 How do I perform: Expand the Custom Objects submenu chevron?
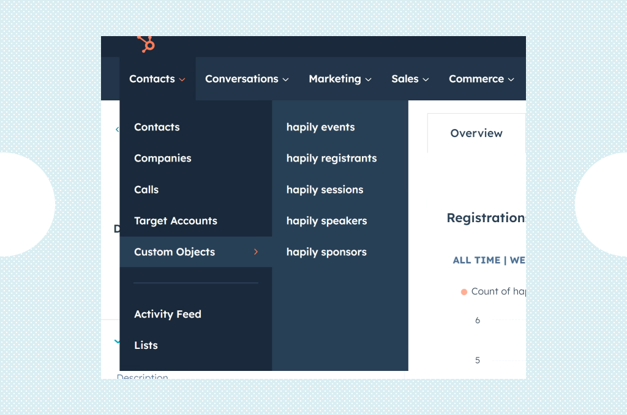[x=257, y=252]
